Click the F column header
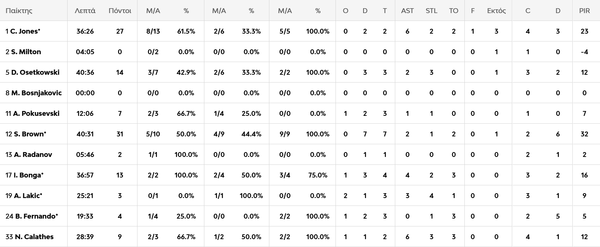The width and height of the screenshot is (600, 247). (473, 11)
